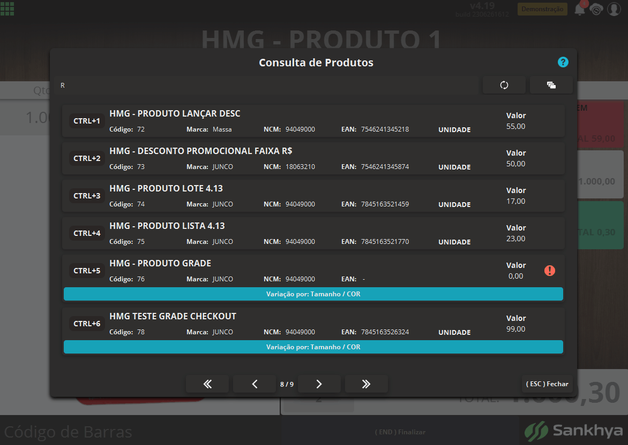Go to the next results page
The height and width of the screenshot is (445, 628).
click(x=319, y=384)
